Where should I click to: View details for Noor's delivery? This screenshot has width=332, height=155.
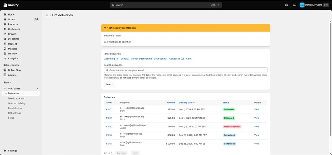257,118
